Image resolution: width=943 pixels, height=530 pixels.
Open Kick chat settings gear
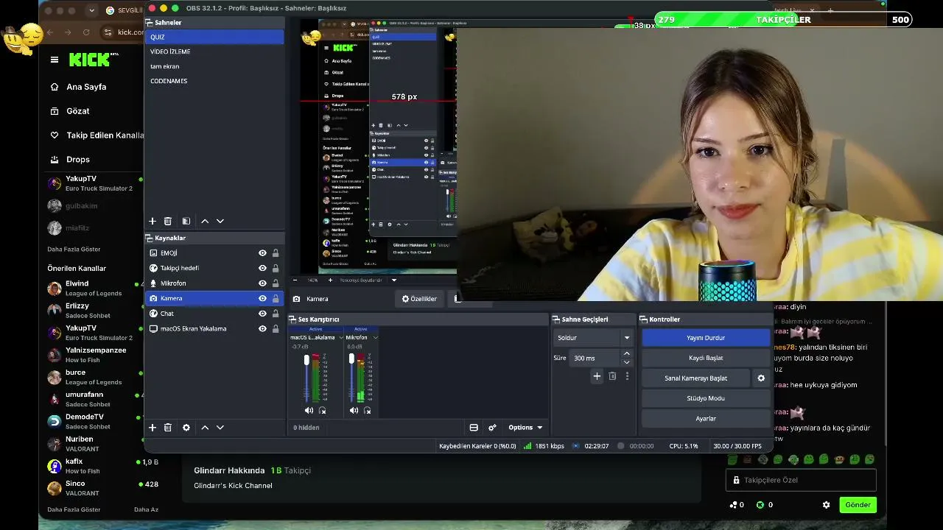(x=826, y=505)
